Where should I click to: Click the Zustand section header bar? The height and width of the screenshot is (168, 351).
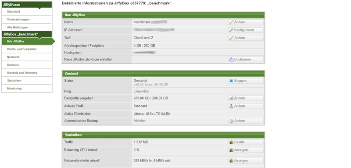(163, 73)
